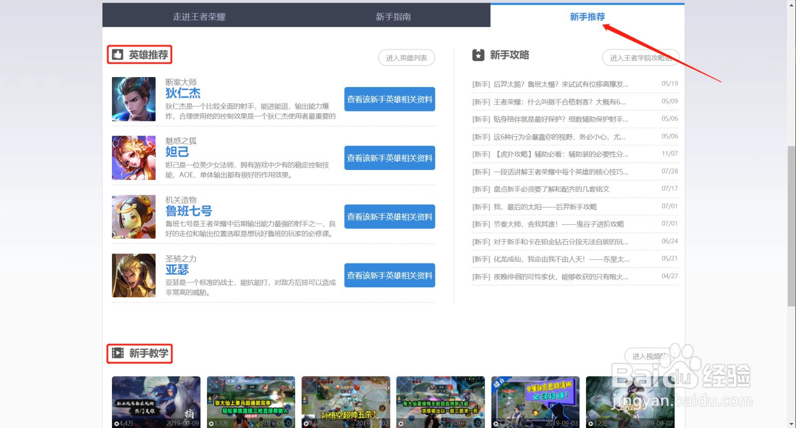
Task: View newbie hero info for 妲己
Action: coord(390,158)
